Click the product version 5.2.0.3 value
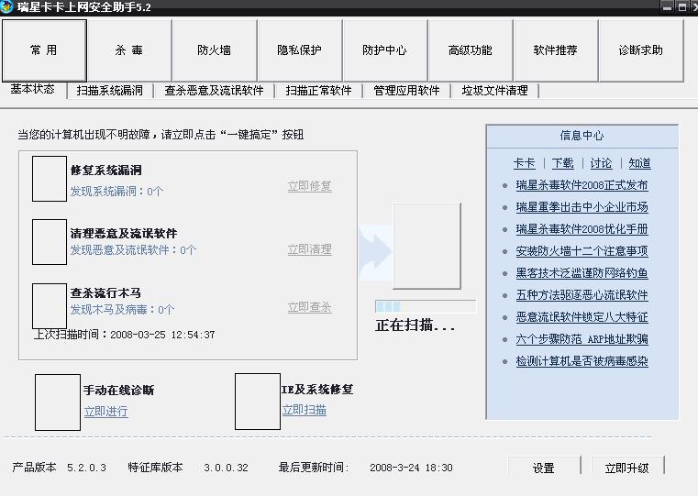 (x=87, y=468)
